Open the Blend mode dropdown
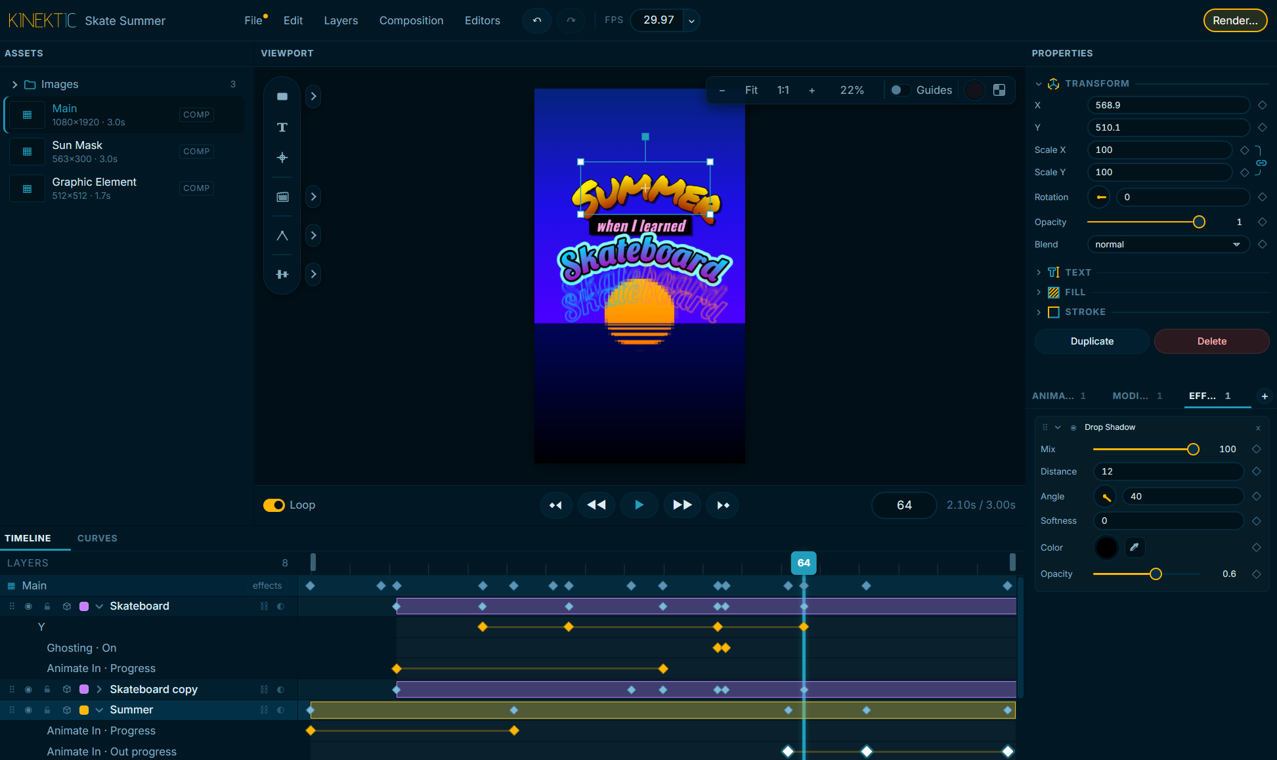 (1169, 244)
